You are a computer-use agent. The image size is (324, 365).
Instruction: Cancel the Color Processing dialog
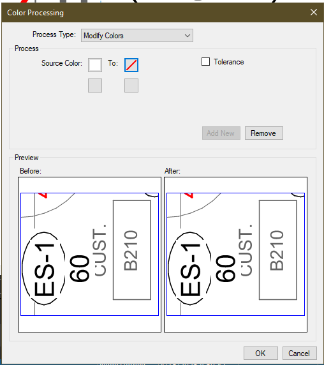300,353
